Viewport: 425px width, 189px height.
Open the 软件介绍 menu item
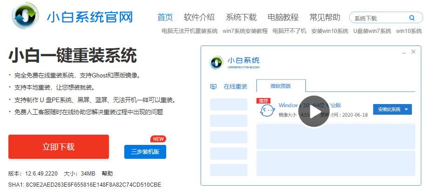[199, 17]
